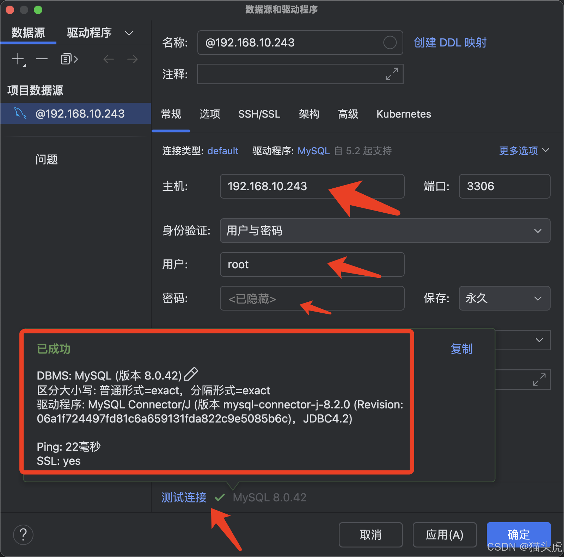Expand the comment field editor
This screenshot has width=564, height=557.
tap(392, 74)
